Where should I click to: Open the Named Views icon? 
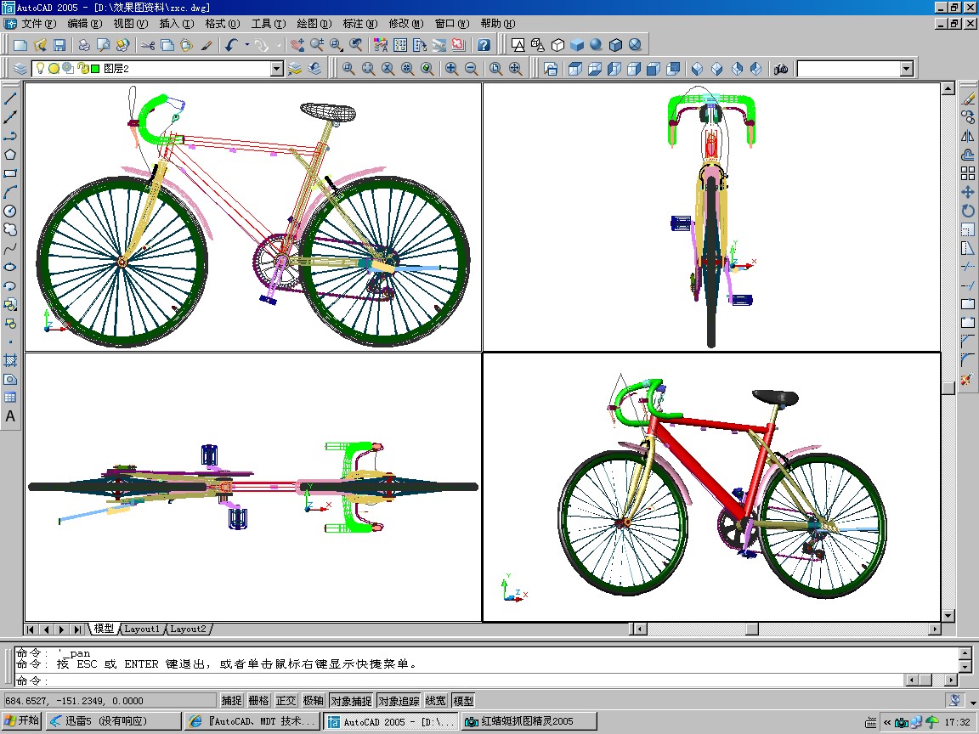tap(551, 69)
